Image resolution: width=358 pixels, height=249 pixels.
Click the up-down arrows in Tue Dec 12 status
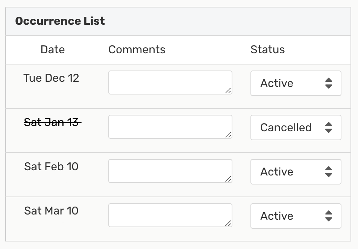pyautogui.click(x=329, y=83)
